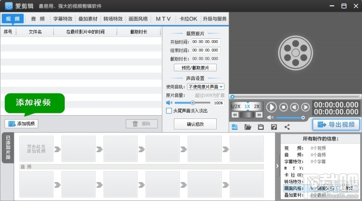The height and width of the screenshot is (201, 362).
Task: Open the 使用音轨 dropdown
Action: click(x=205, y=87)
